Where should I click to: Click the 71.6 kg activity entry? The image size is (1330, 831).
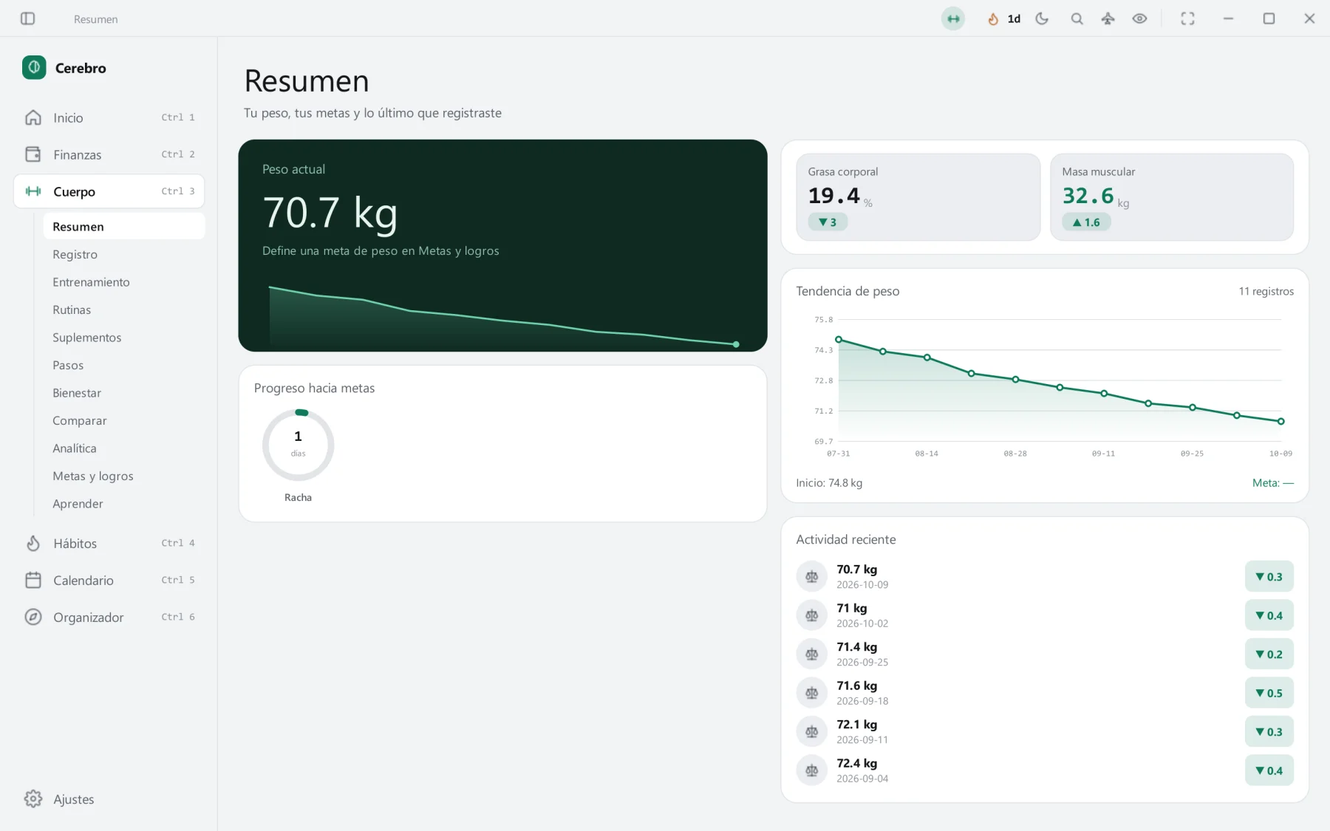tap(1045, 693)
